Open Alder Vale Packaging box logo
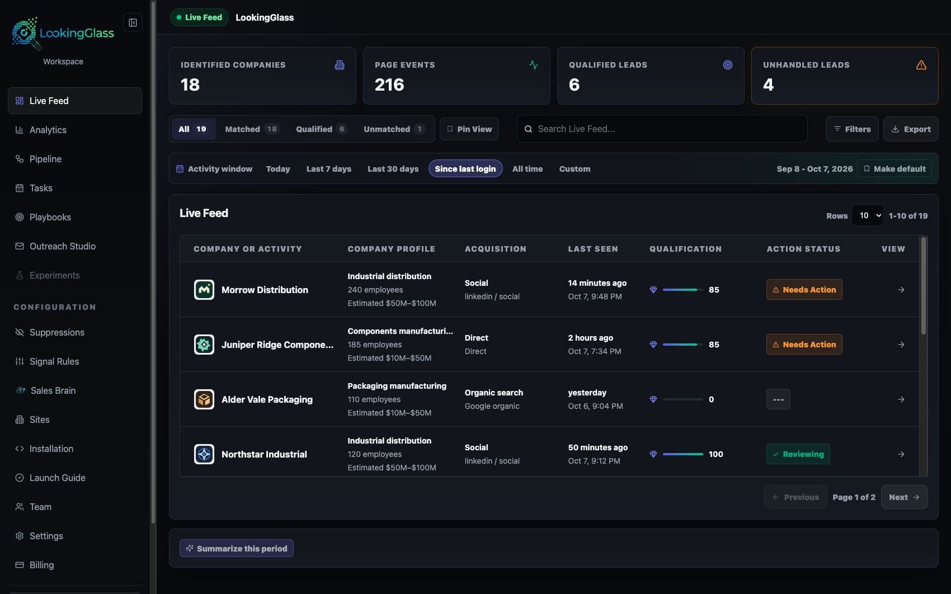The height and width of the screenshot is (594, 951). pos(204,399)
